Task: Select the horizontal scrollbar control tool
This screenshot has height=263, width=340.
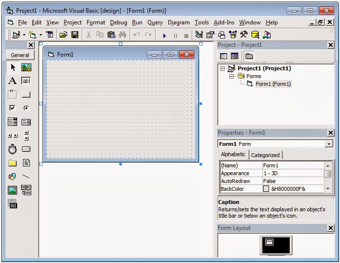Action: coord(13,136)
